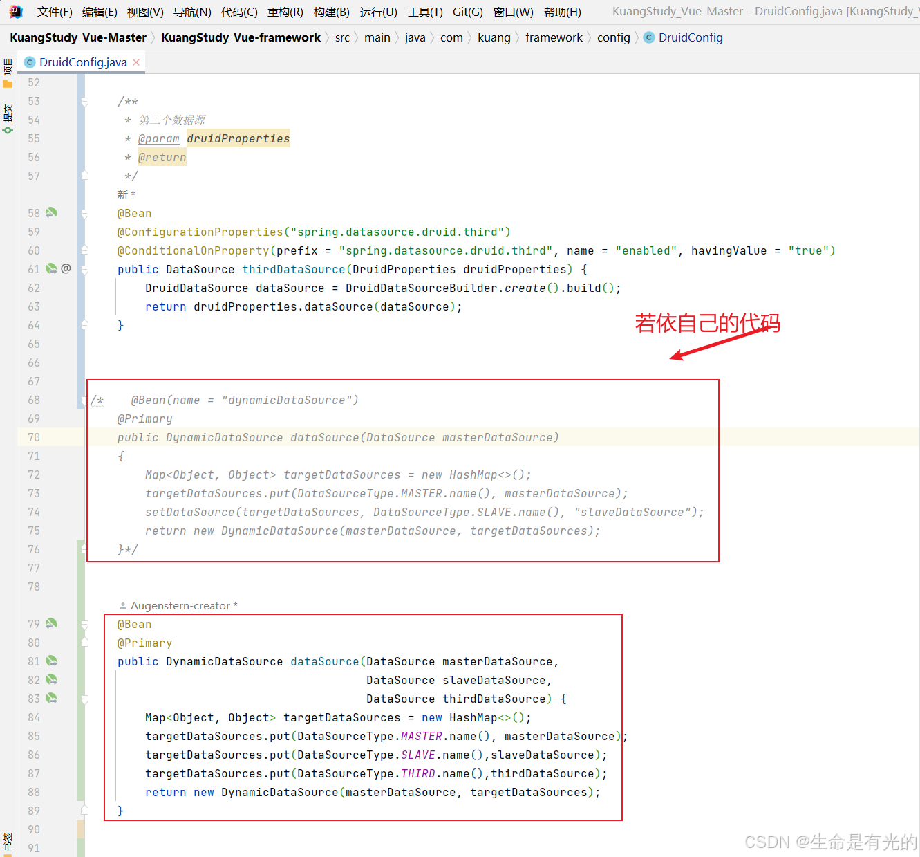Click the fold end marker on line 64
The height and width of the screenshot is (857, 920).
tap(84, 325)
